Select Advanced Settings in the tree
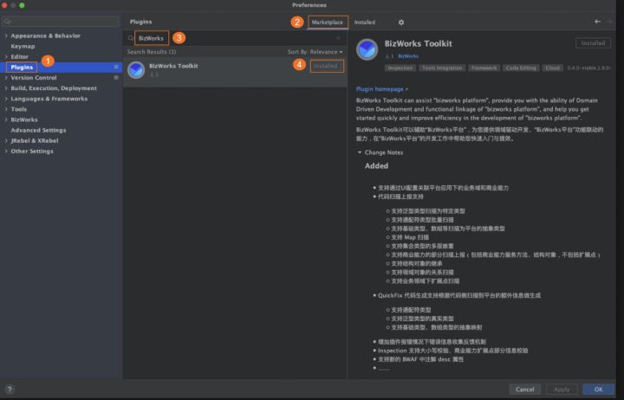The height and width of the screenshot is (400, 624). (x=39, y=130)
